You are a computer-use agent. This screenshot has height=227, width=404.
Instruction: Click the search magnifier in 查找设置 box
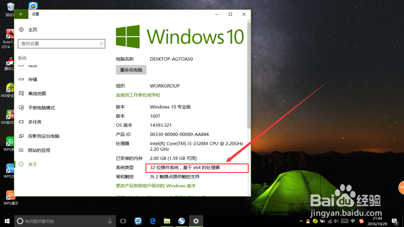coord(101,44)
